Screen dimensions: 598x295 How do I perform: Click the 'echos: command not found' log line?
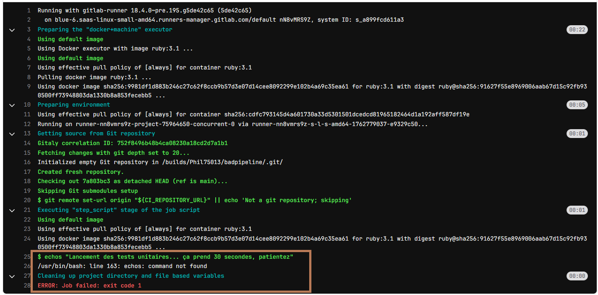[122, 266]
